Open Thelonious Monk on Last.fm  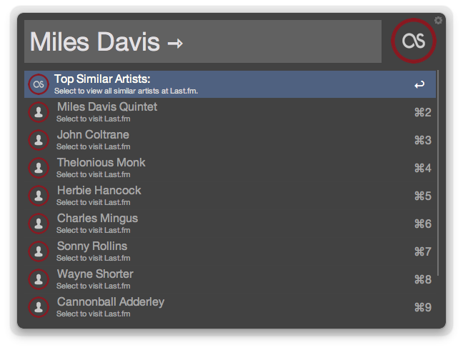coord(214,168)
